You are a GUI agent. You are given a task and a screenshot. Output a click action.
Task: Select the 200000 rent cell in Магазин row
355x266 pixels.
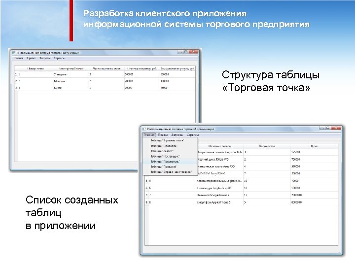(142, 81)
